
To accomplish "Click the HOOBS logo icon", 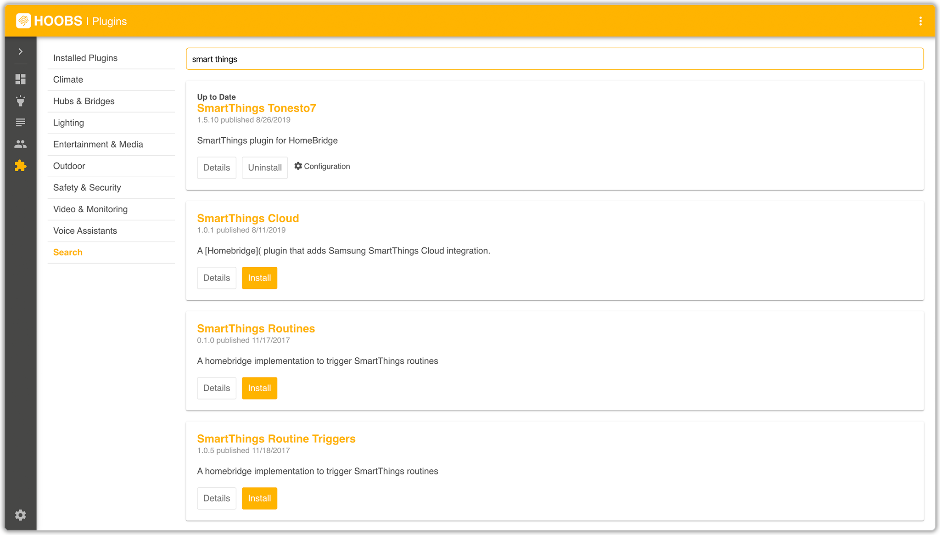I will (23, 21).
